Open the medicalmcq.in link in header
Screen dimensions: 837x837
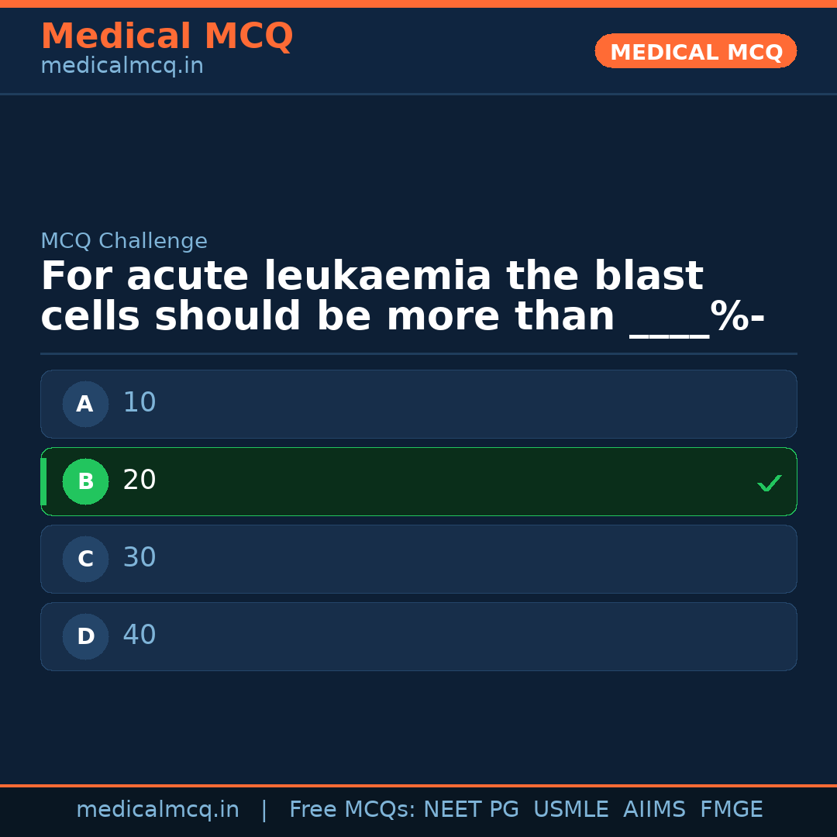[x=122, y=67]
